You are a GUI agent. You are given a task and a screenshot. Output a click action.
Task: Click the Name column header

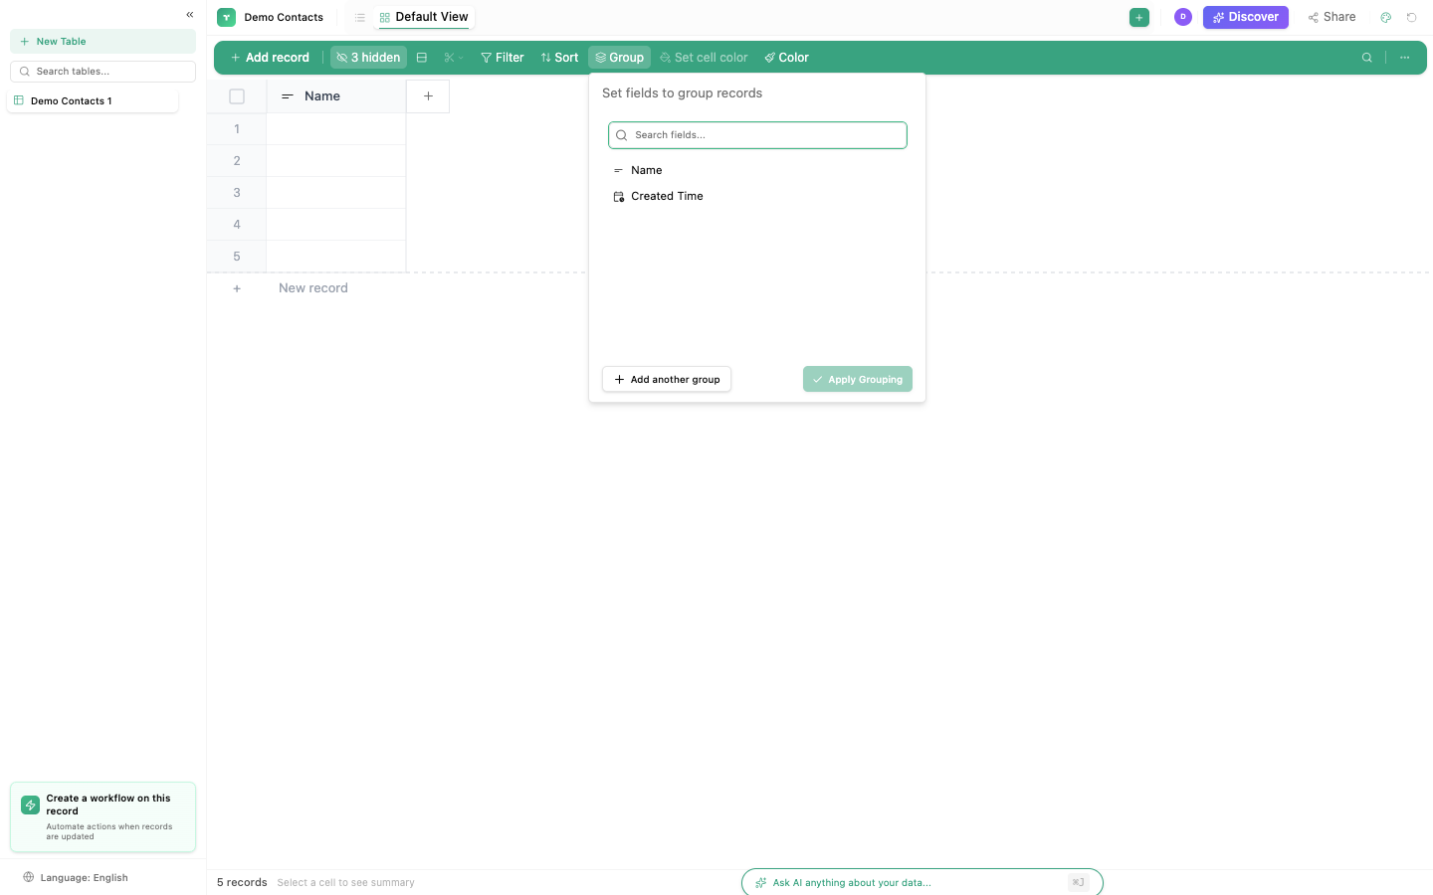click(336, 96)
